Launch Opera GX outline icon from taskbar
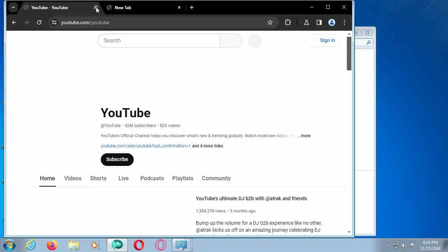Viewport: 448px width, 252px height. click(161, 245)
